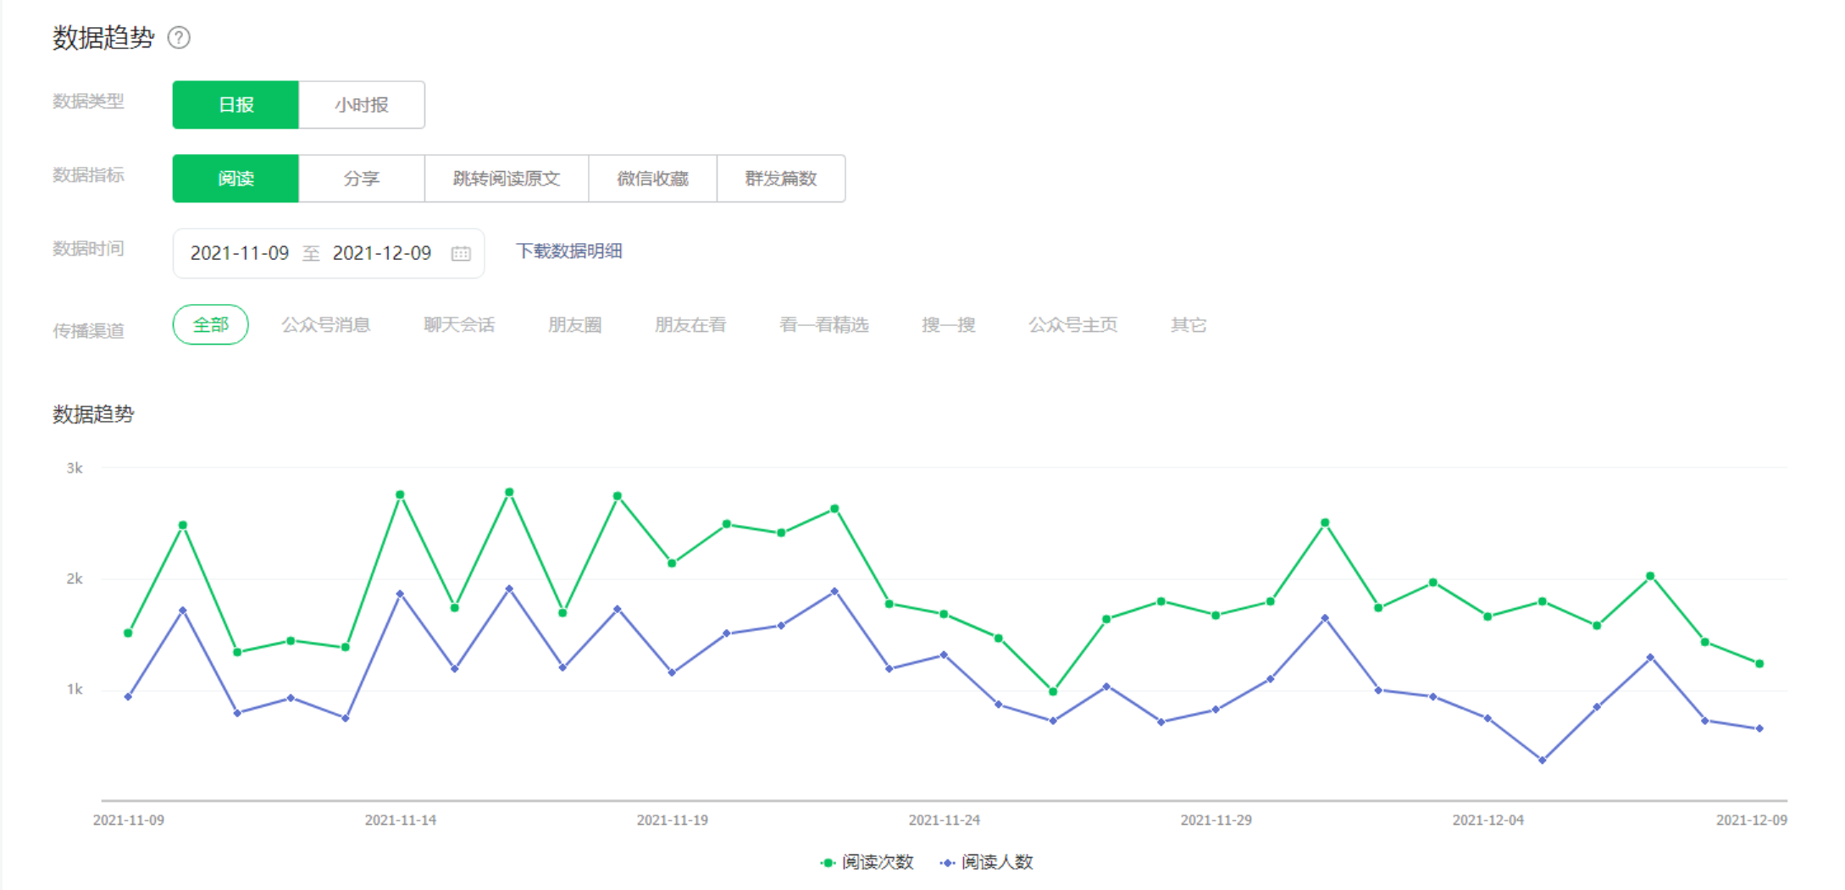Switch to the 分享 metric tab

[362, 179]
